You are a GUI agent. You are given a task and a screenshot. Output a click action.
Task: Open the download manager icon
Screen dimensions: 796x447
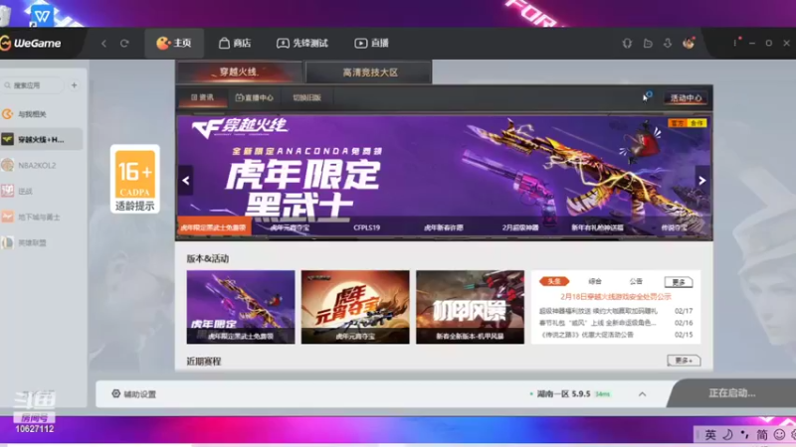(x=668, y=43)
